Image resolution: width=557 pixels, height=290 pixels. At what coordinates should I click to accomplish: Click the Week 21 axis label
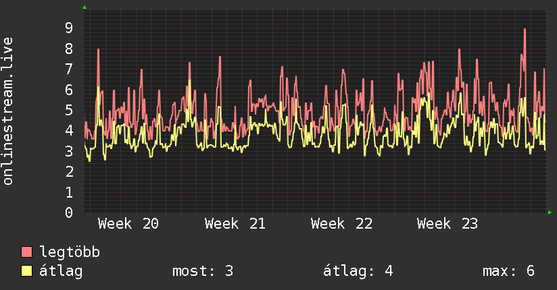coord(235,224)
